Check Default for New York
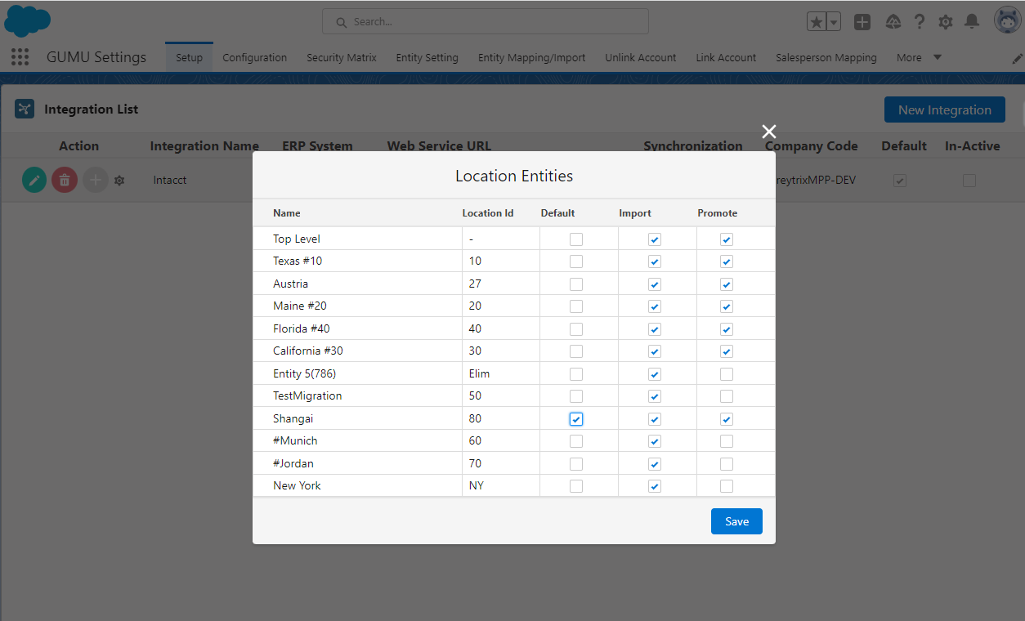Screen dimensions: 1025x621 pyautogui.click(x=576, y=486)
